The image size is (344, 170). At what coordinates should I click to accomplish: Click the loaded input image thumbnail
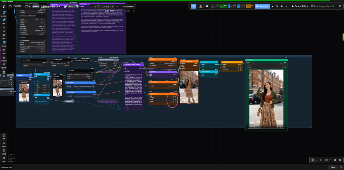pos(24,92)
